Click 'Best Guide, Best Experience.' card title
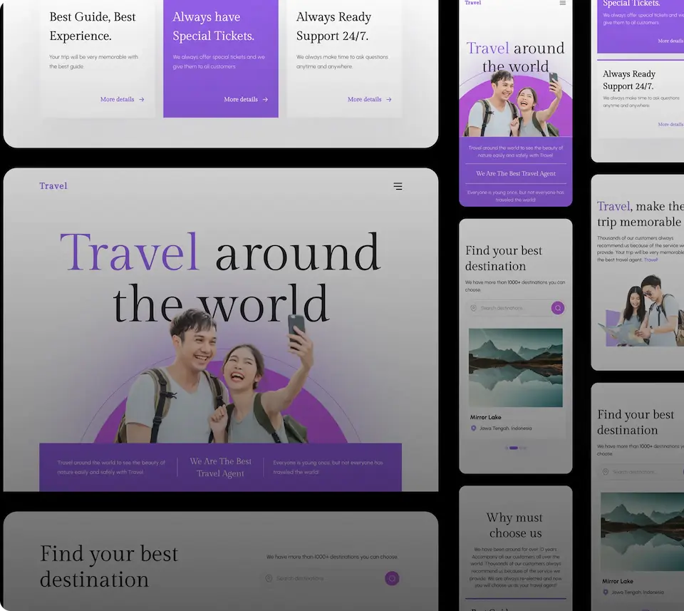Screen dimensions: 684x611 pyautogui.click(x=93, y=26)
